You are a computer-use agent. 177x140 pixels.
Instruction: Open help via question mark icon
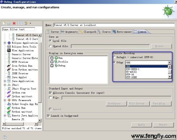coord(5,137)
